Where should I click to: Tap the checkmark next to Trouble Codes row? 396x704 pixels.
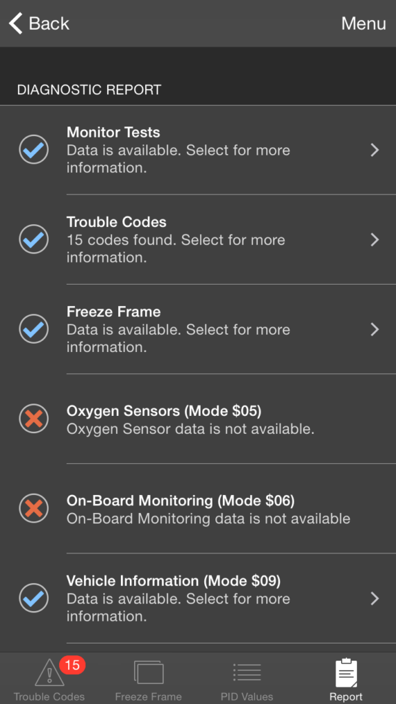pos(33,239)
